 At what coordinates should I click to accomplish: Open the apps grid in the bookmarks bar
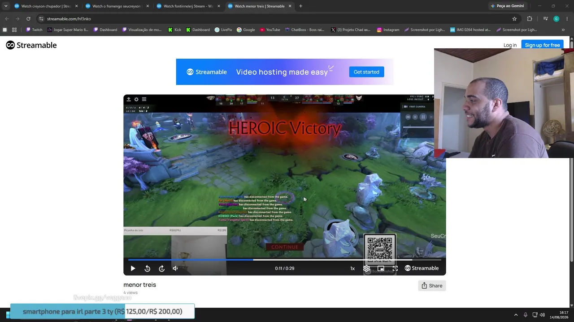click(14, 30)
